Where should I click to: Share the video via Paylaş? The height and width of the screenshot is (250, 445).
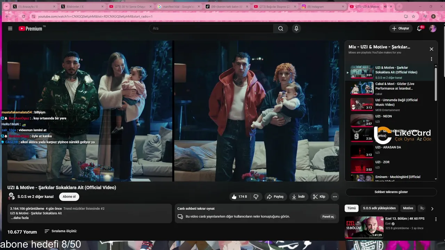pyautogui.click(x=275, y=197)
